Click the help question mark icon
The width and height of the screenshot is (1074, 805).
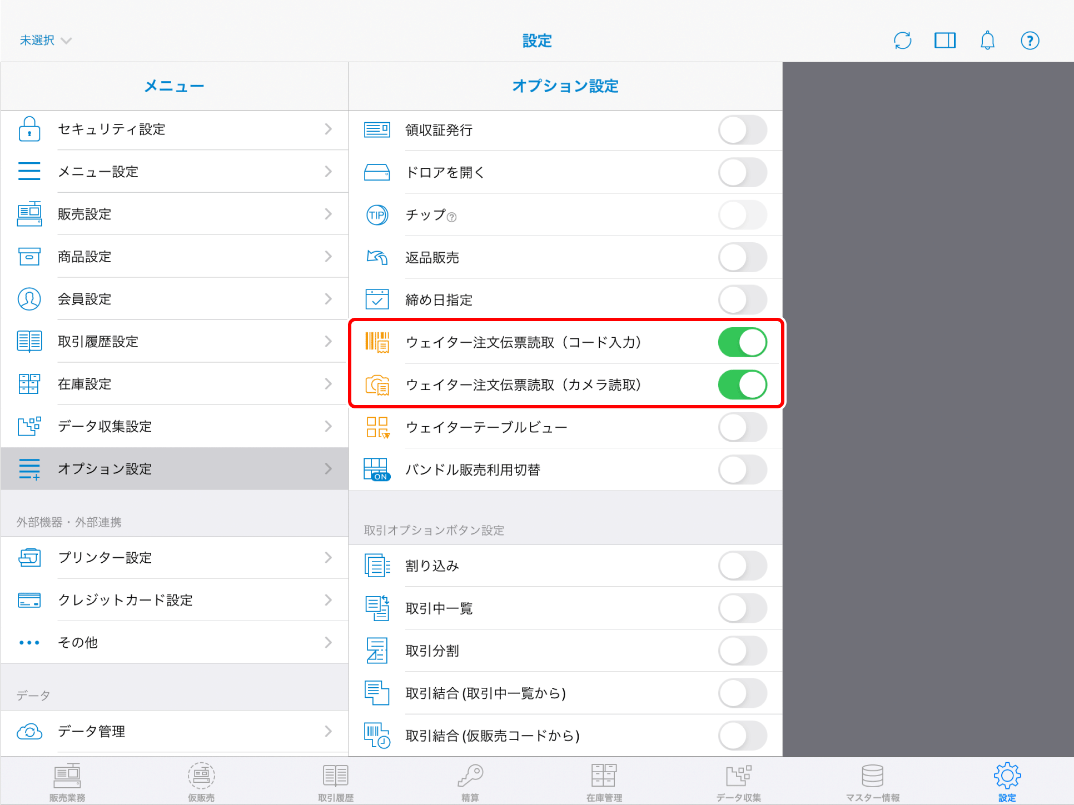(1030, 41)
